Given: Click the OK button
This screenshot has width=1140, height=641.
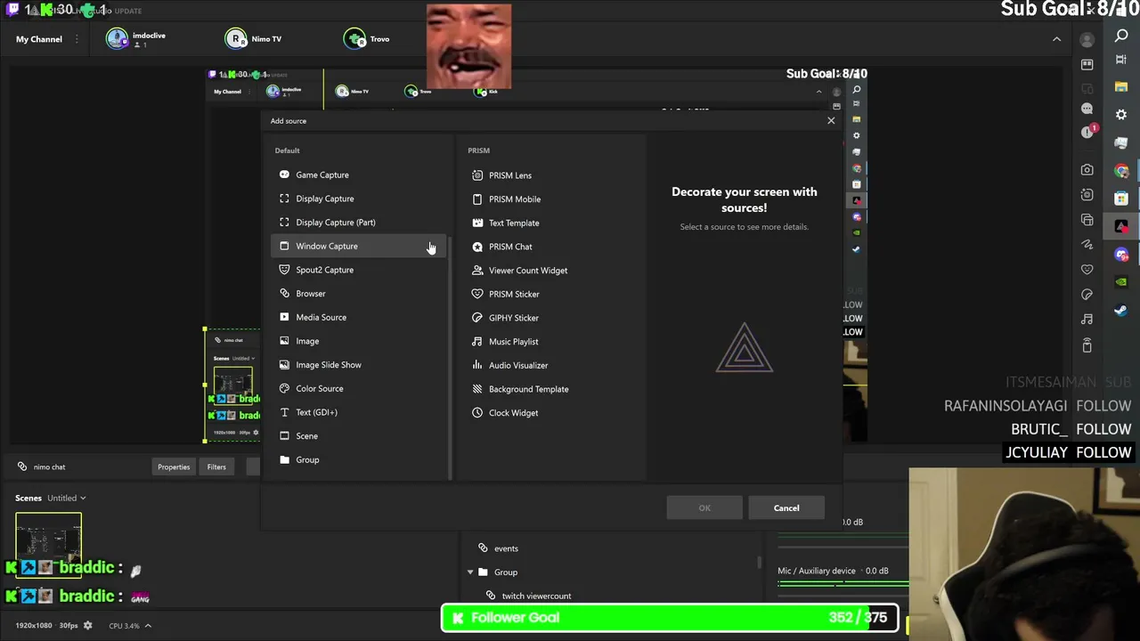Looking at the screenshot, I should [x=704, y=507].
